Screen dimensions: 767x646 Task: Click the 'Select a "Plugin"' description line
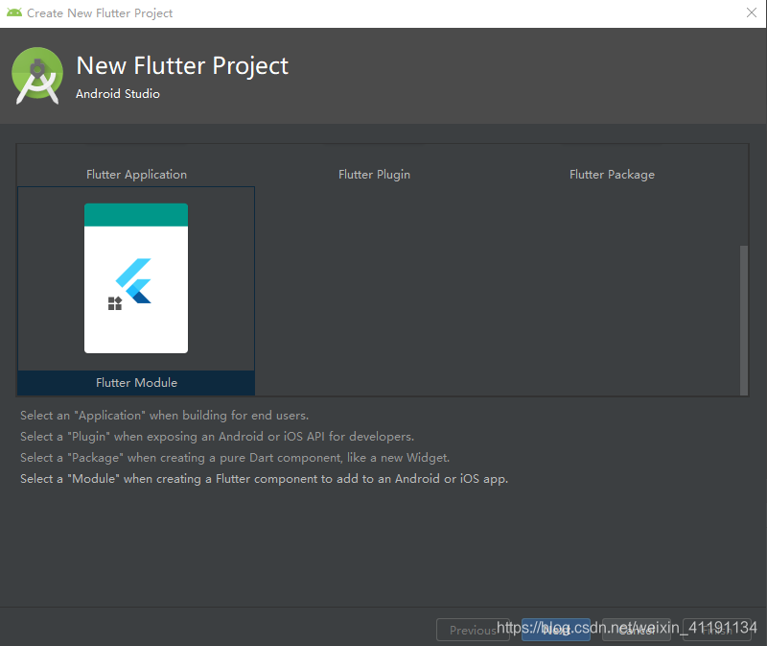218,437
